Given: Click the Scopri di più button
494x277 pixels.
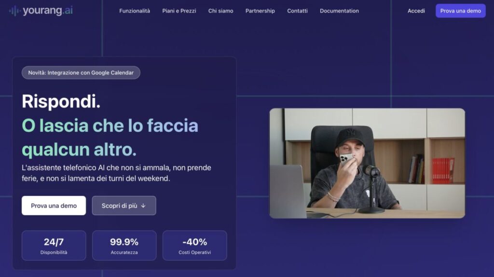Looking at the screenshot, I should click(x=124, y=206).
